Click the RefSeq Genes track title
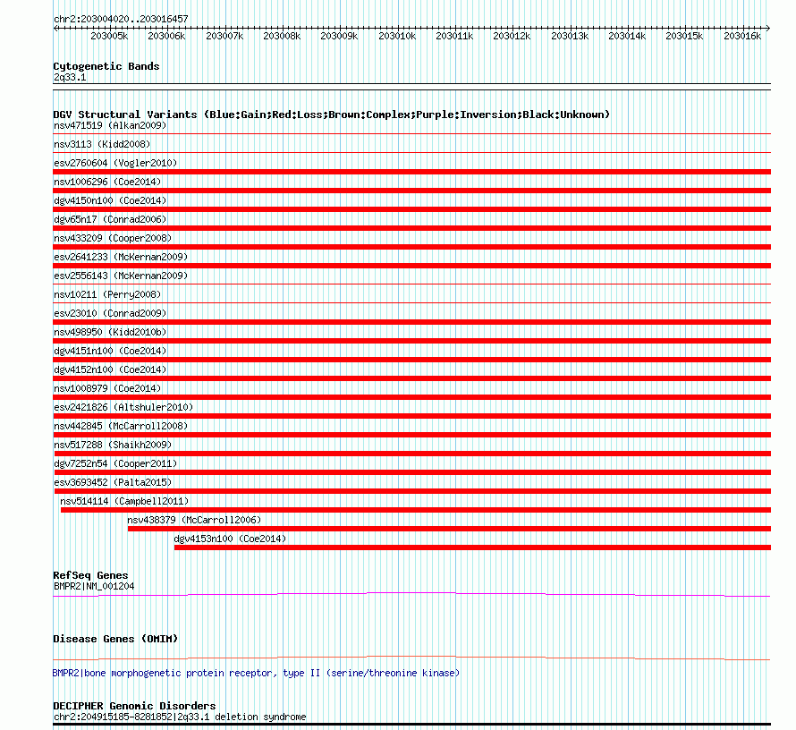Viewport: 796px width, 730px height. pyautogui.click(x=90, y=575)
